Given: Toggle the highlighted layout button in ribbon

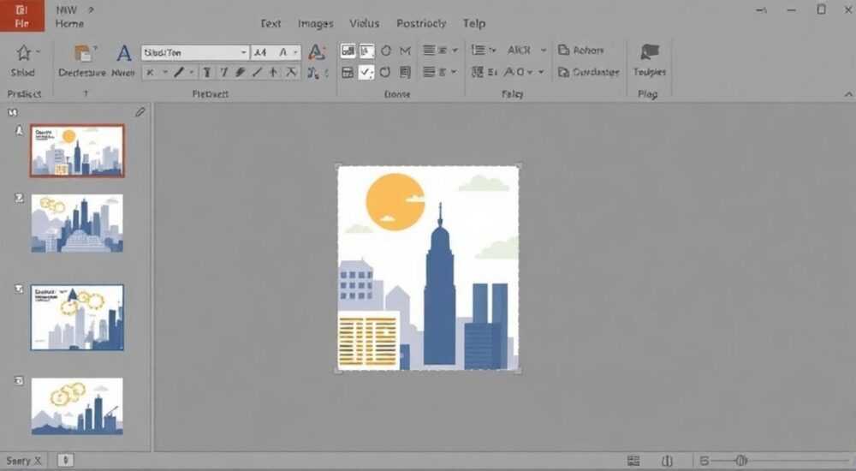Looking at the screenshot, I should (x=348, y=51).
